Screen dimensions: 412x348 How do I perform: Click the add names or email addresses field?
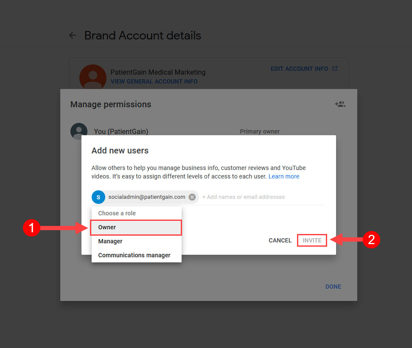pos(244,197)
